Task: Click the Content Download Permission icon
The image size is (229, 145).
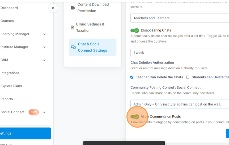Action: (73, 8)
